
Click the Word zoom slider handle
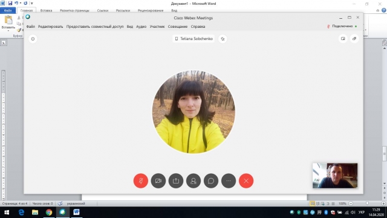click(x=367, y=203)
